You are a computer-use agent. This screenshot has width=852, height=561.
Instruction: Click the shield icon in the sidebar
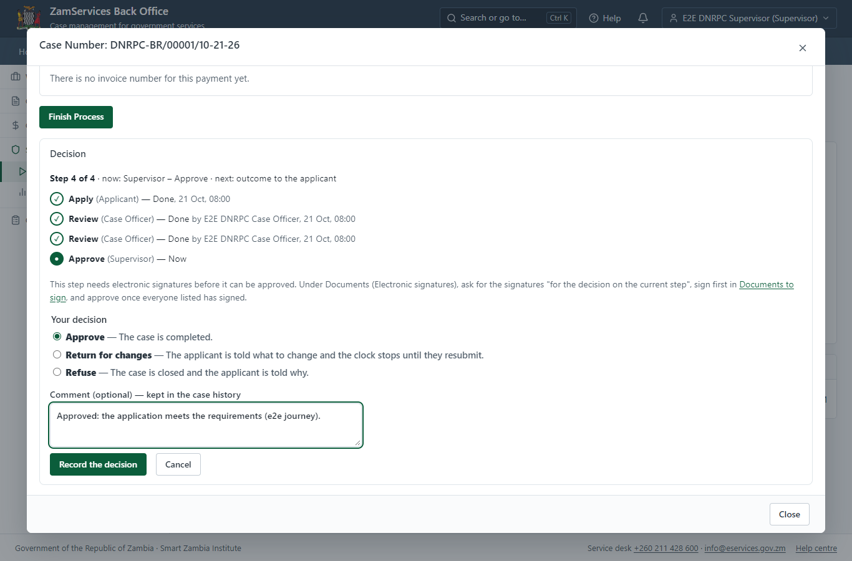16,150
